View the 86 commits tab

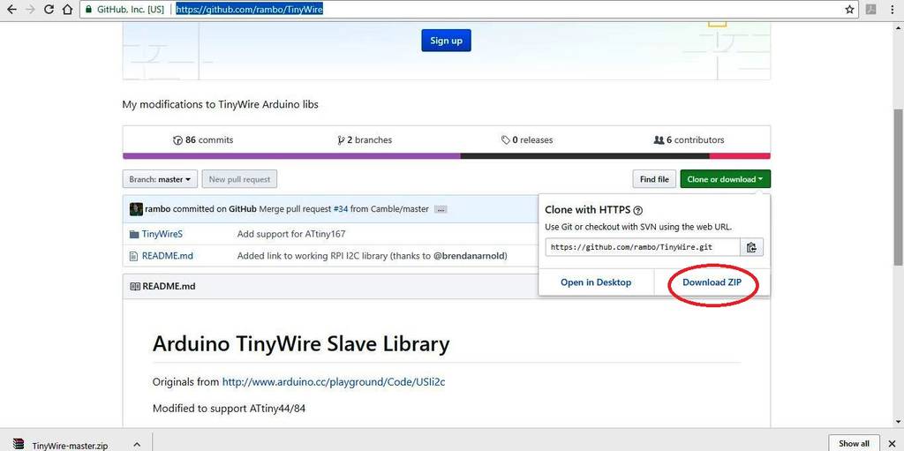(x=204, y=139)
